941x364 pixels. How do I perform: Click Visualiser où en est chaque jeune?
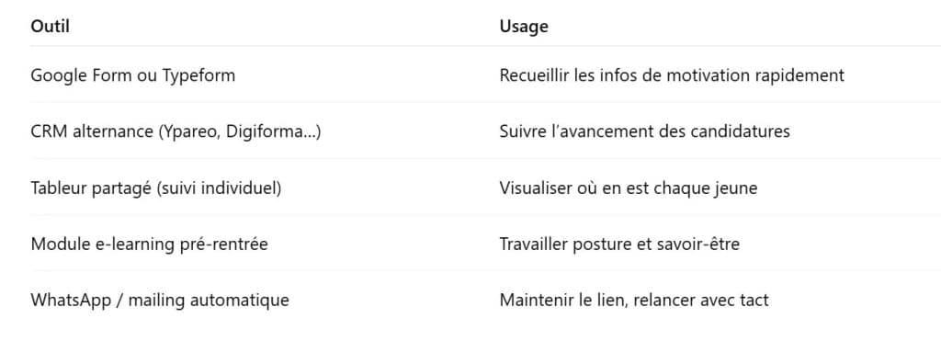[x=629, y=188]
